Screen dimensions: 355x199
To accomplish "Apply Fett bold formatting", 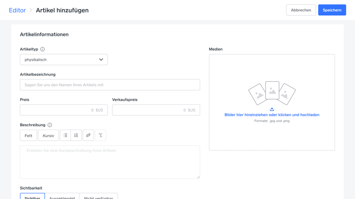I will pyautogui.click(x=28, y=135).
